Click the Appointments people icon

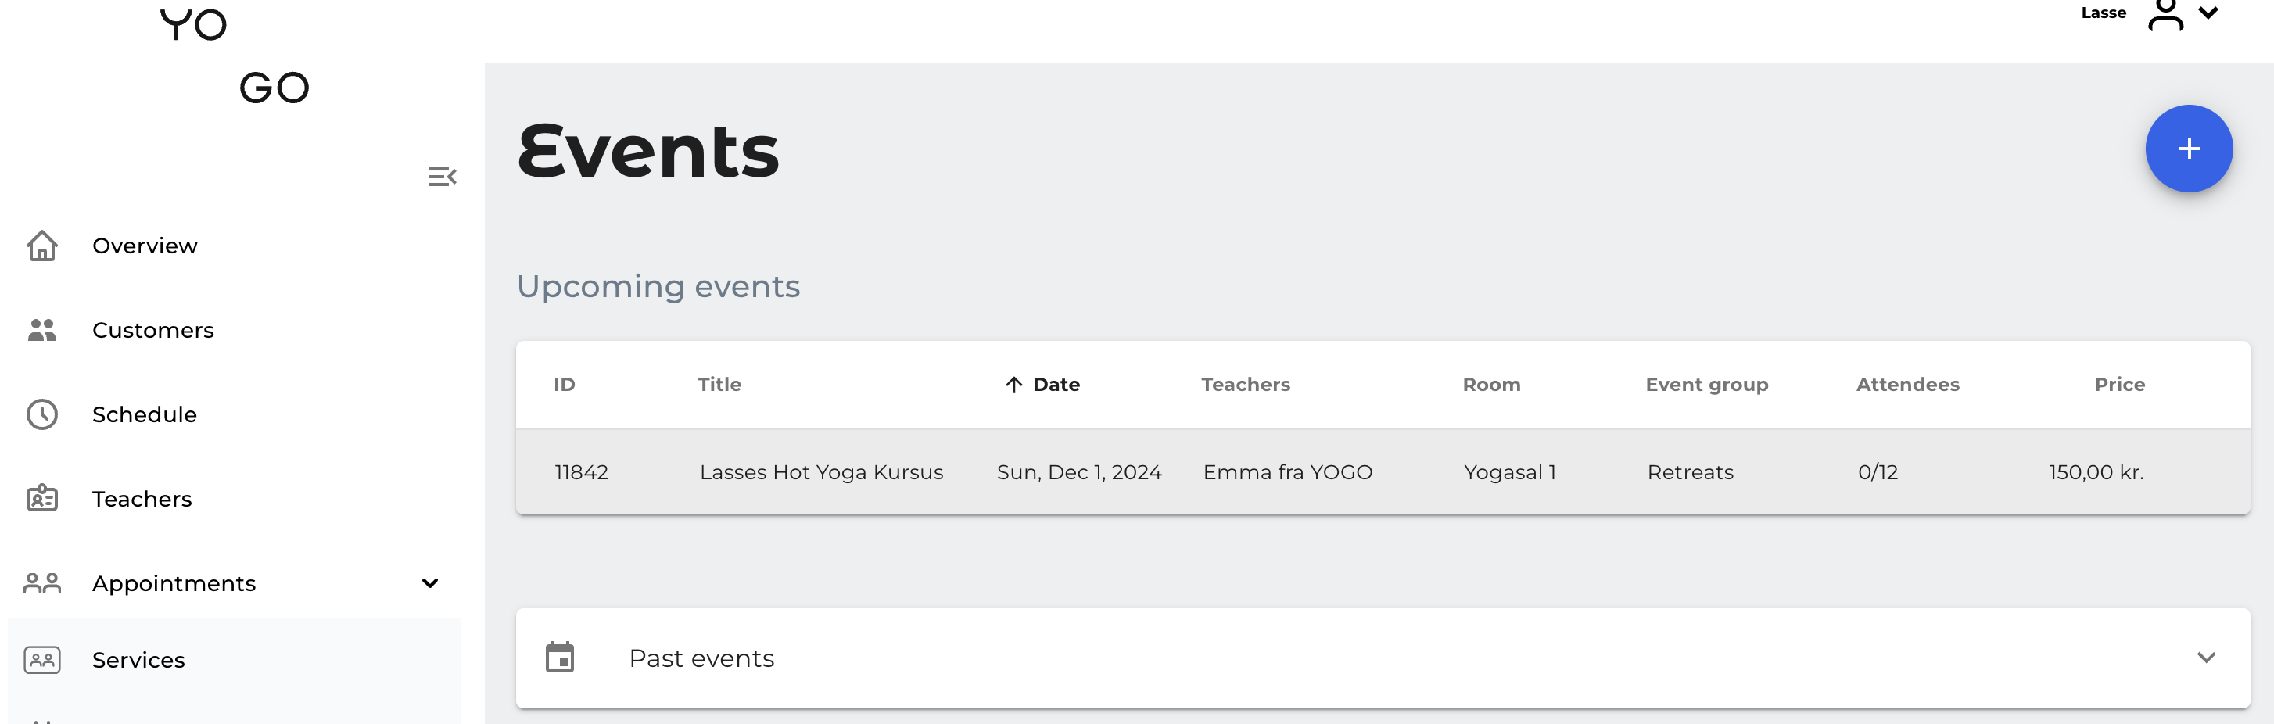point(41,583)
